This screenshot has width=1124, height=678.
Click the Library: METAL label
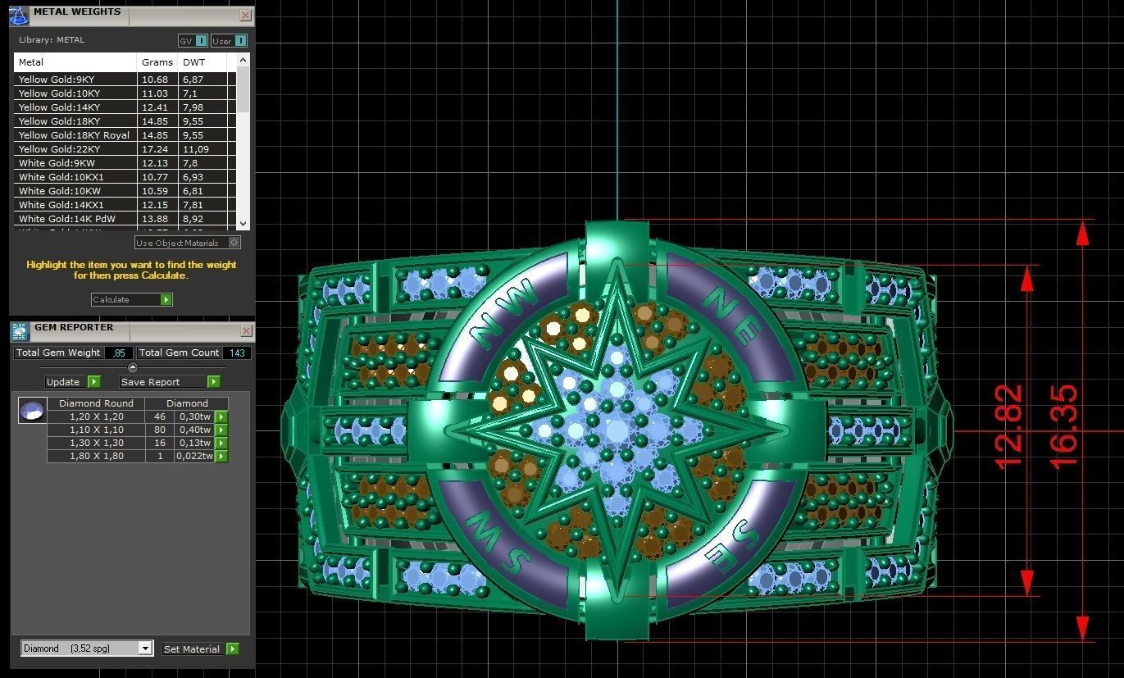click(x=52, y=39)
